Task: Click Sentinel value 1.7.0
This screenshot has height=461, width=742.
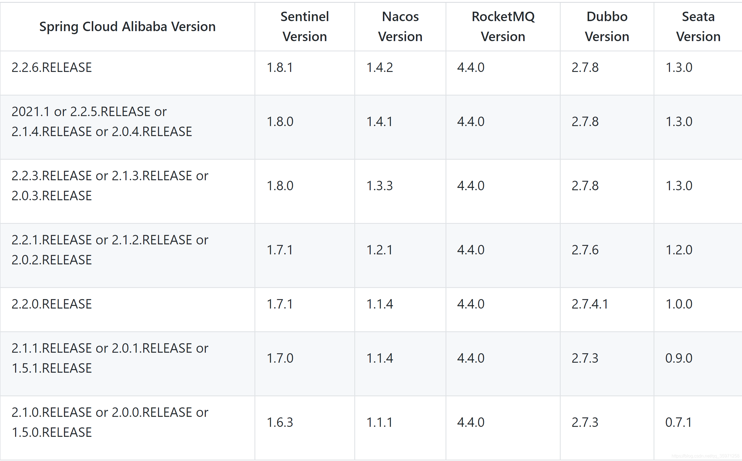Action: coord(280,358)
